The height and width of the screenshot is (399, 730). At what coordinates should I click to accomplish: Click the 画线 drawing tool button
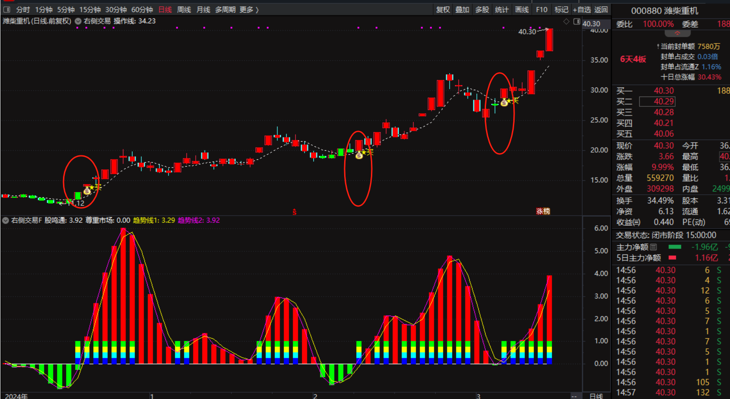pos(522,10)
